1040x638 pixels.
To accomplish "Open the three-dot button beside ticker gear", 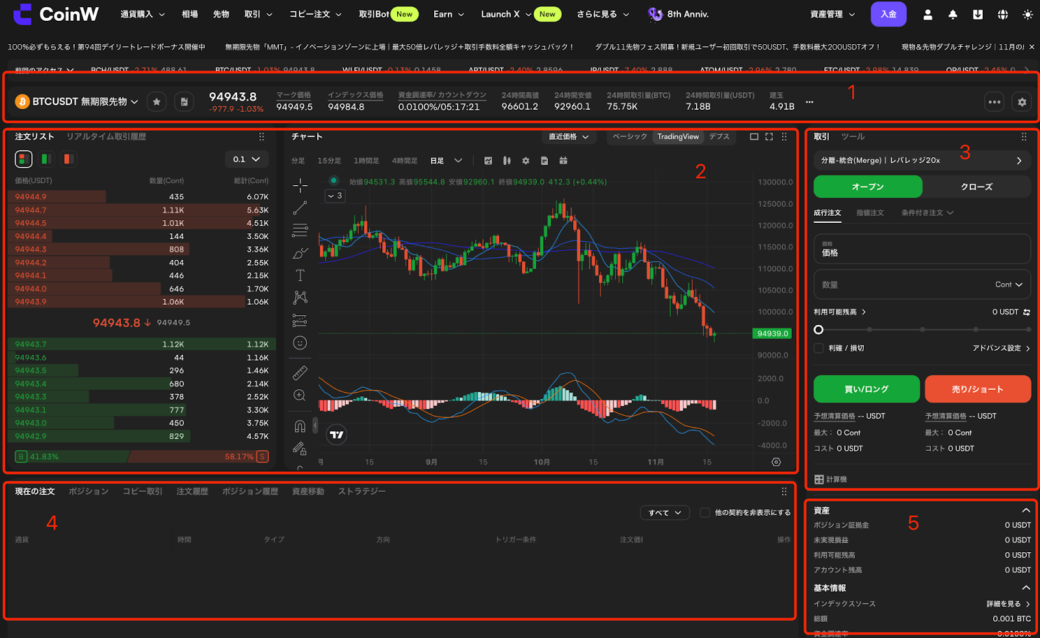I will tap(994, 102).
